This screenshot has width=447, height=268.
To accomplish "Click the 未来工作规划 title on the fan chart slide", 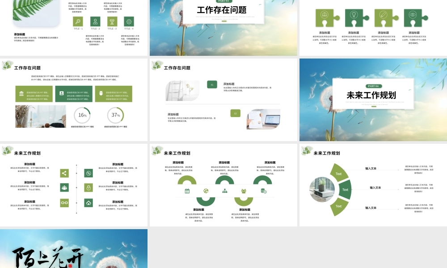I will [x=327, y=153].
